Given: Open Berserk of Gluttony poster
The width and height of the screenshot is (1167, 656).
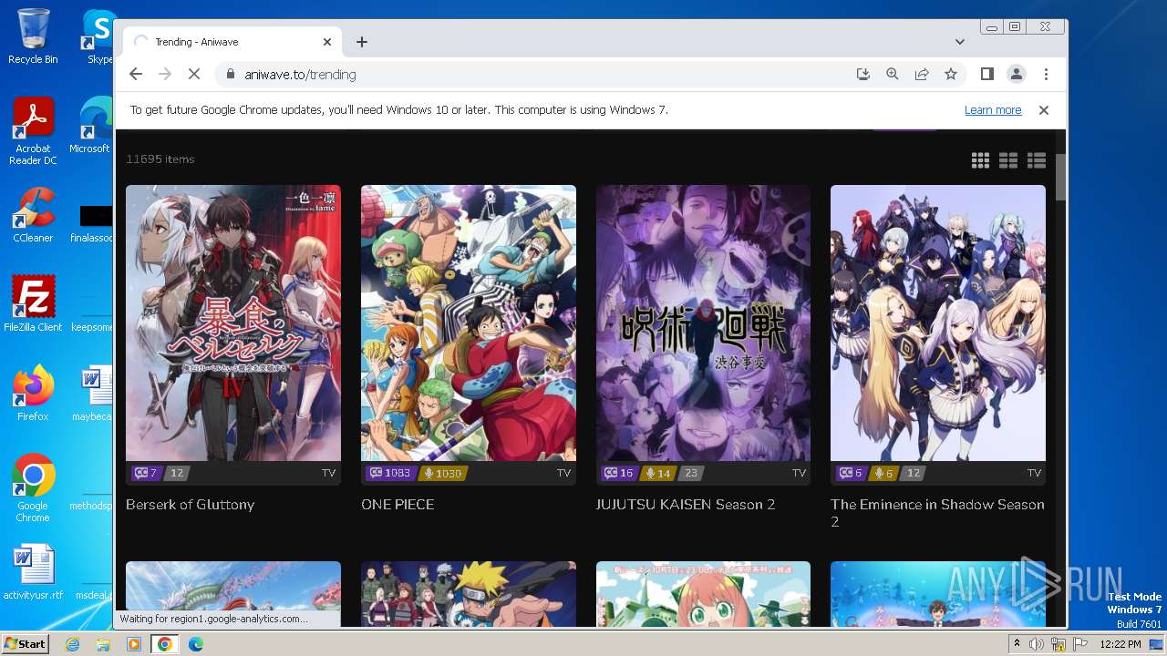Looking at the screenshot, I should 233,323.
